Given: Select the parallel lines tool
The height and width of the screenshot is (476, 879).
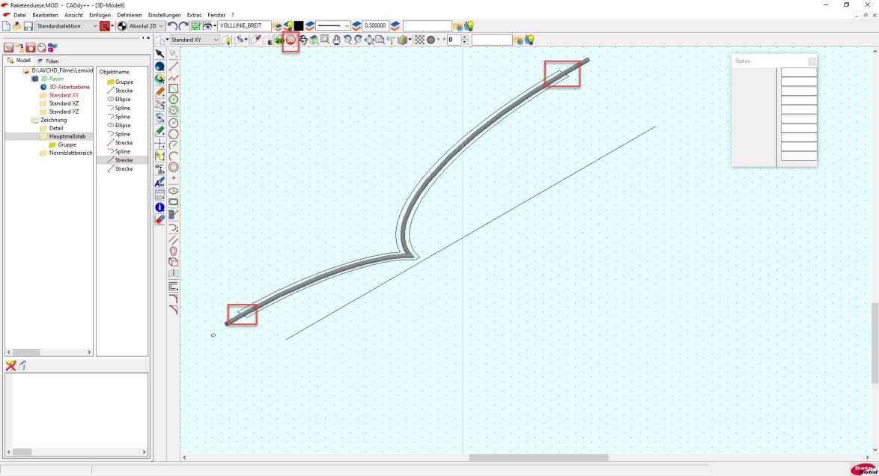Looking at the screenshot, I should (174, 240).
